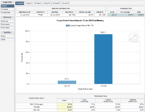145x112 pixels.
Task: Open the Prior Hikes sidebar item
Action: click(7, 28)
